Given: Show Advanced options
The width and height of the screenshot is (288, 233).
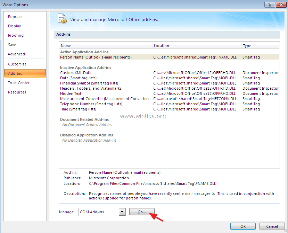Looking at the screenshot, I should [16, 54].
